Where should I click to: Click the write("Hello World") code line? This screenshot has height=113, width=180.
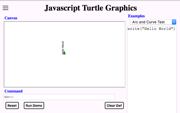click(151, 29)
